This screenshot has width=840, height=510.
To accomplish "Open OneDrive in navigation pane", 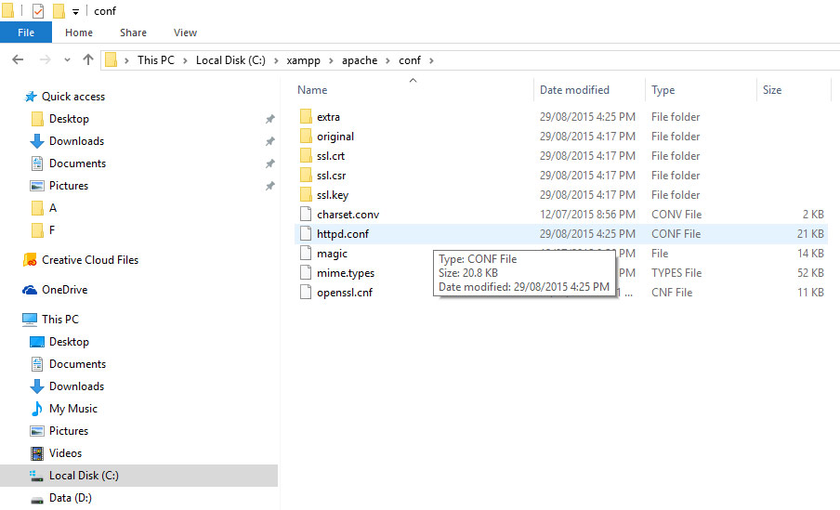I will coord(65,290).
